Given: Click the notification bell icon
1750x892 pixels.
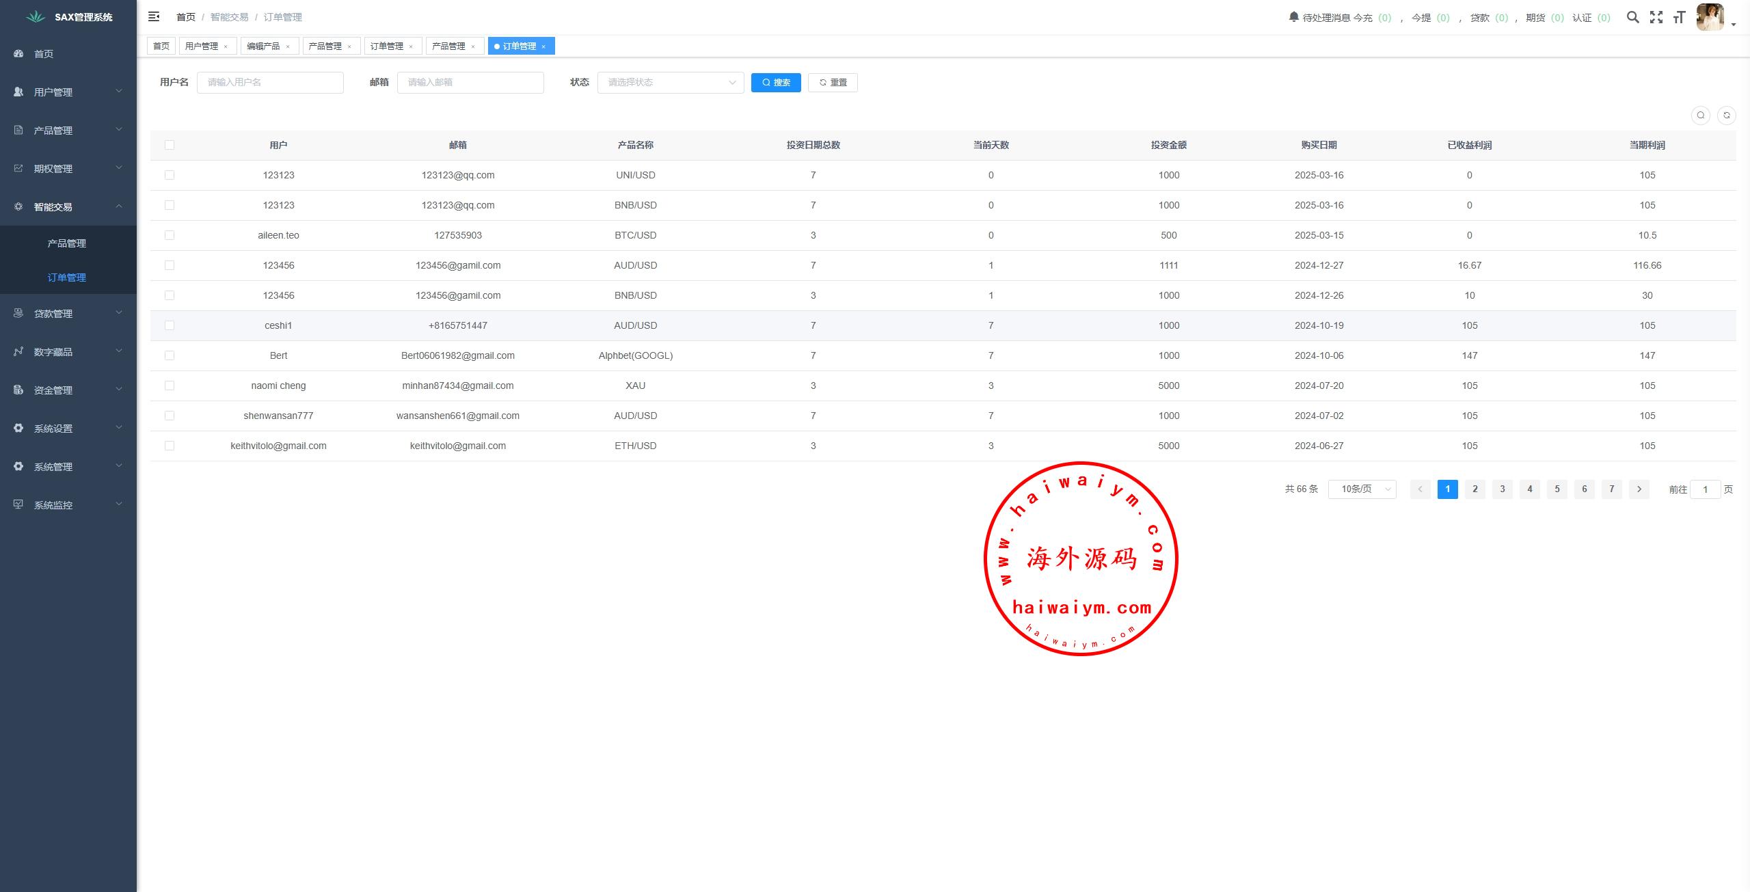Looking at the screenshot, I should coord(1293,17).
